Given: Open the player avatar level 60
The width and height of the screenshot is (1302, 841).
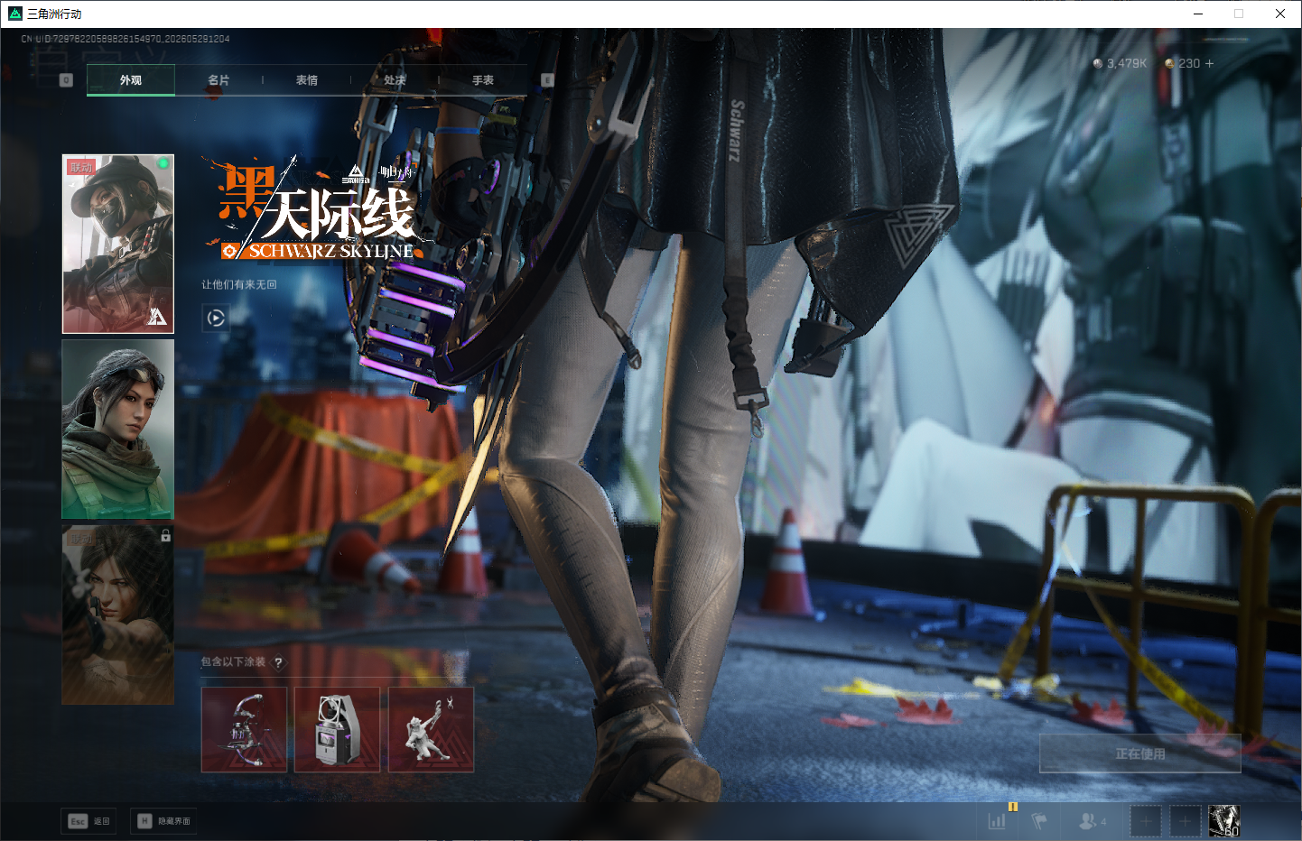Looking at the screenshot, I should click(1224, 821).
